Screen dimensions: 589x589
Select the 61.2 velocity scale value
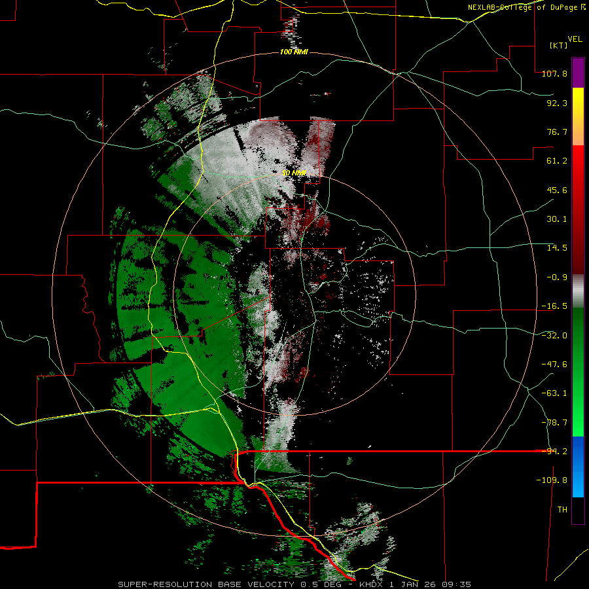[557, 161]
